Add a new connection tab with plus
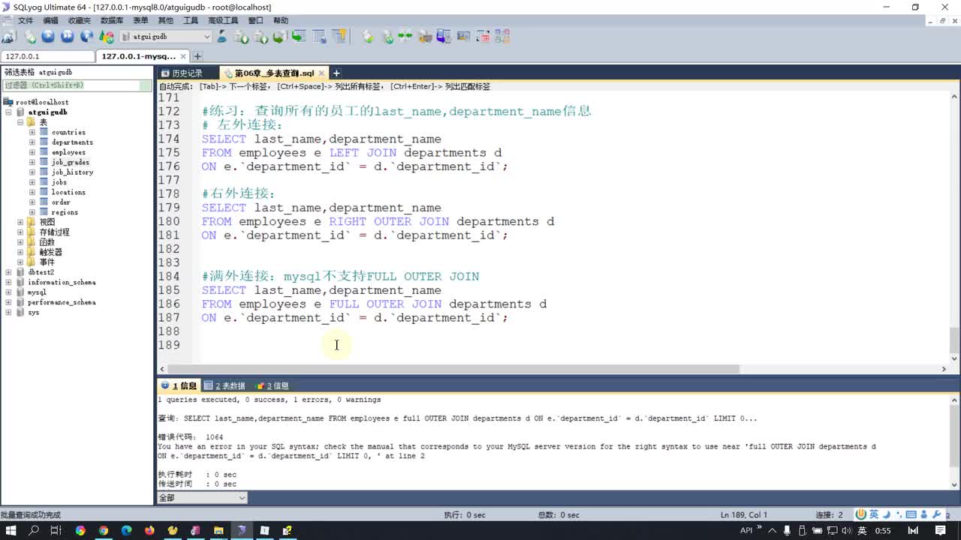Screen dimensions: 961x540 pos(197,56)
